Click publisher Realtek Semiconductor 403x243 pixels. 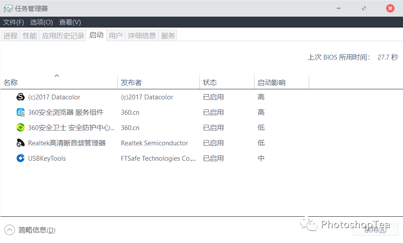pos(154,143)
